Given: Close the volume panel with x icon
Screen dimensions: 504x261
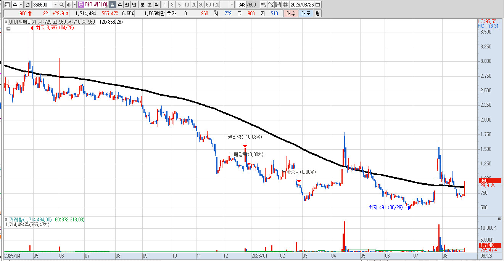Looking at the screenshot, I should coord(500,219).
